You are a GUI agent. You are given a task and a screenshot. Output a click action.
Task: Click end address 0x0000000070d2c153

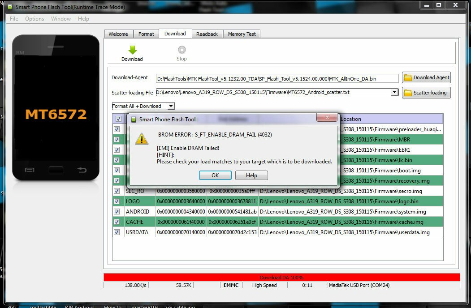233,232
